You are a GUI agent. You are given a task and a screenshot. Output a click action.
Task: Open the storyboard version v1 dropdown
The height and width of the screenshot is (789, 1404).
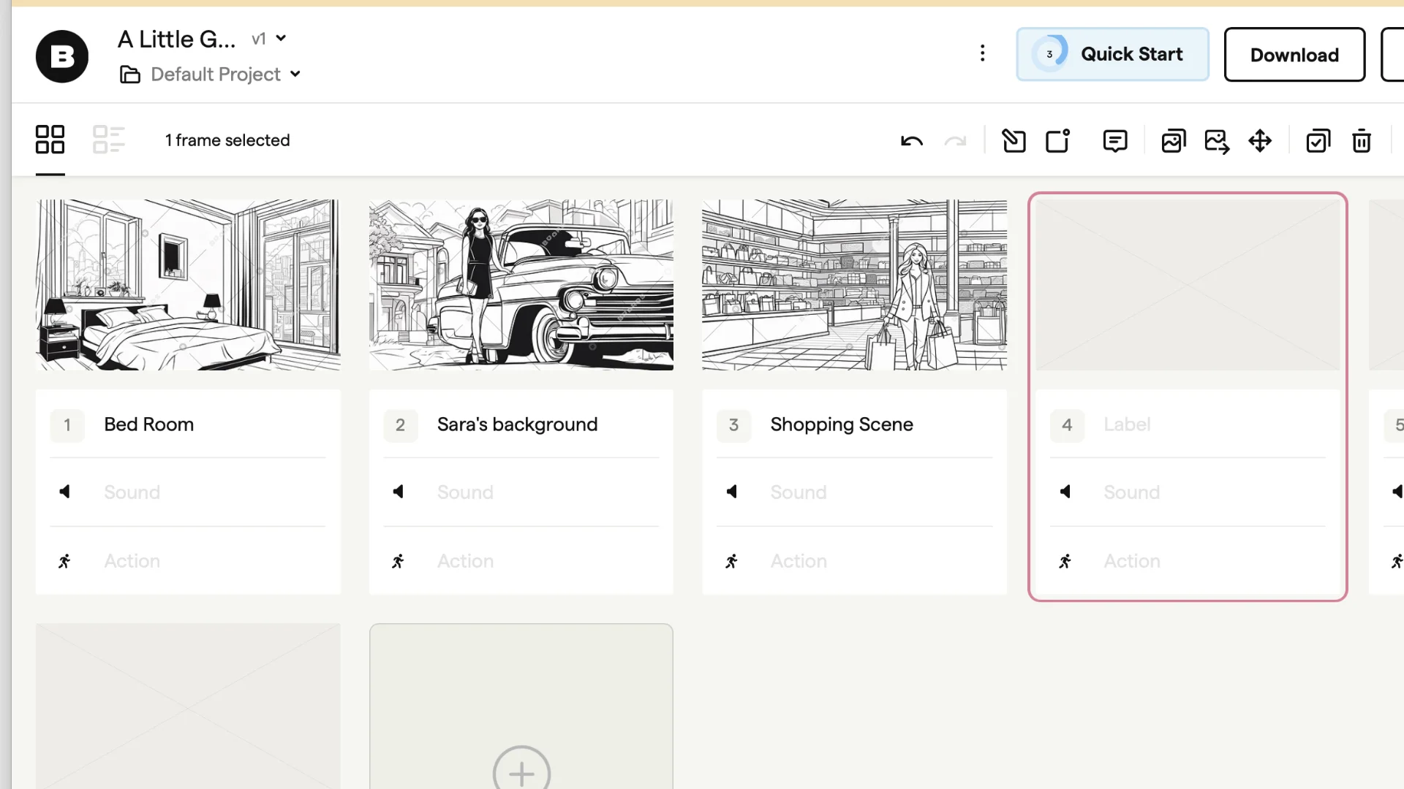pyautogui.click(x=269, y=39)
